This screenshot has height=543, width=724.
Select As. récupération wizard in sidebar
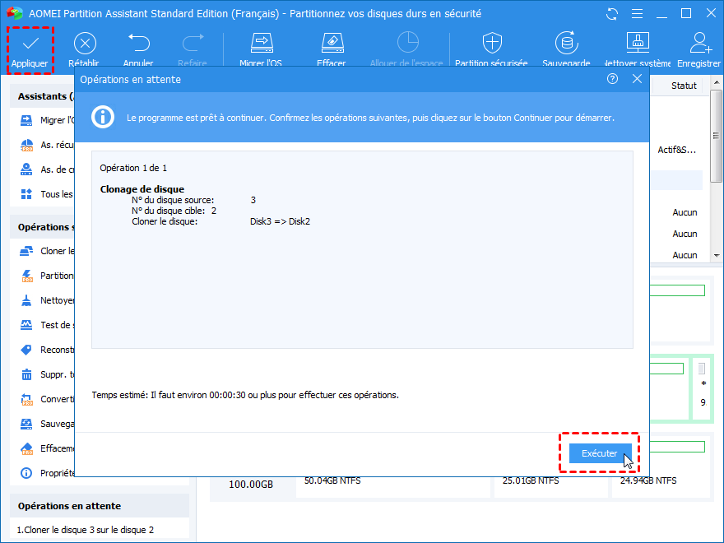[x=47, y=145]
